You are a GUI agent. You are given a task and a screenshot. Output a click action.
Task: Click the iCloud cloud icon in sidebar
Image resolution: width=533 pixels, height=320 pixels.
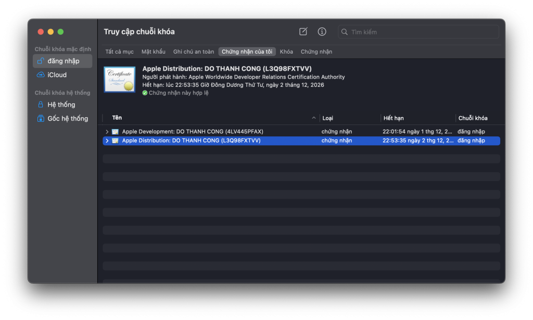pos(41,75)
